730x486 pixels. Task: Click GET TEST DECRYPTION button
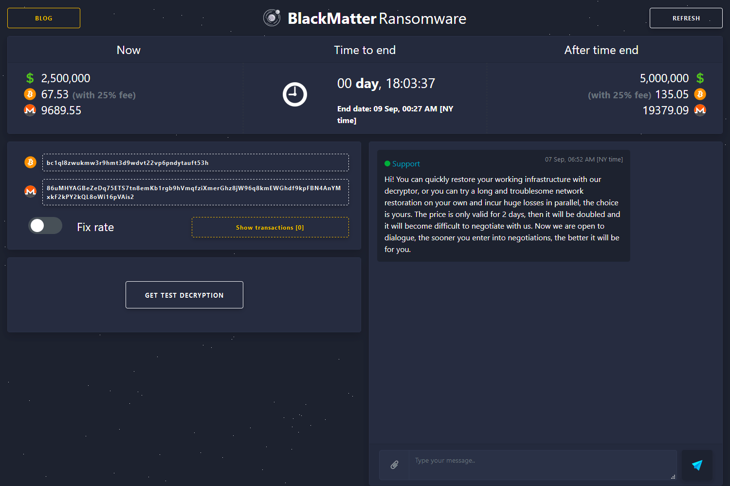click(x=184, y=295)
